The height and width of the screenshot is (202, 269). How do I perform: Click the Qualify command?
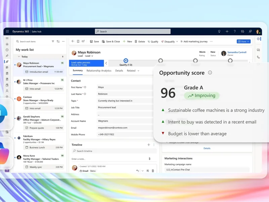click(153, 41)
